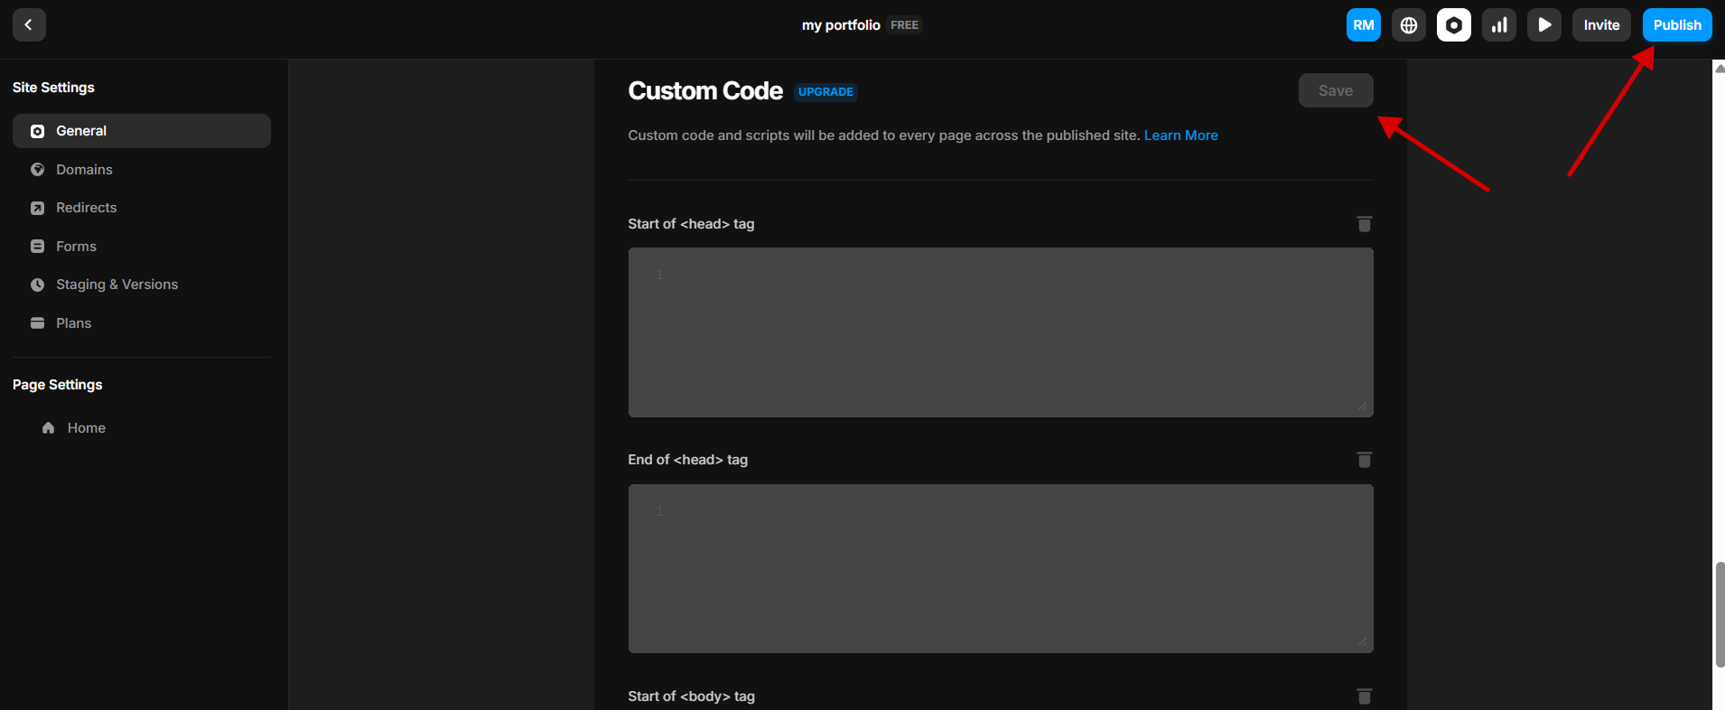Delete Start of <head> tag code
The height and width of the screenshot is (710, 1725).
click(x=1364, y=224)
